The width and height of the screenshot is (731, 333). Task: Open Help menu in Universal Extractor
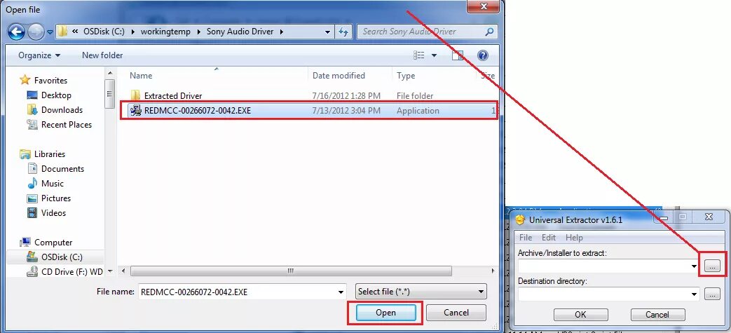click(574, 238)
